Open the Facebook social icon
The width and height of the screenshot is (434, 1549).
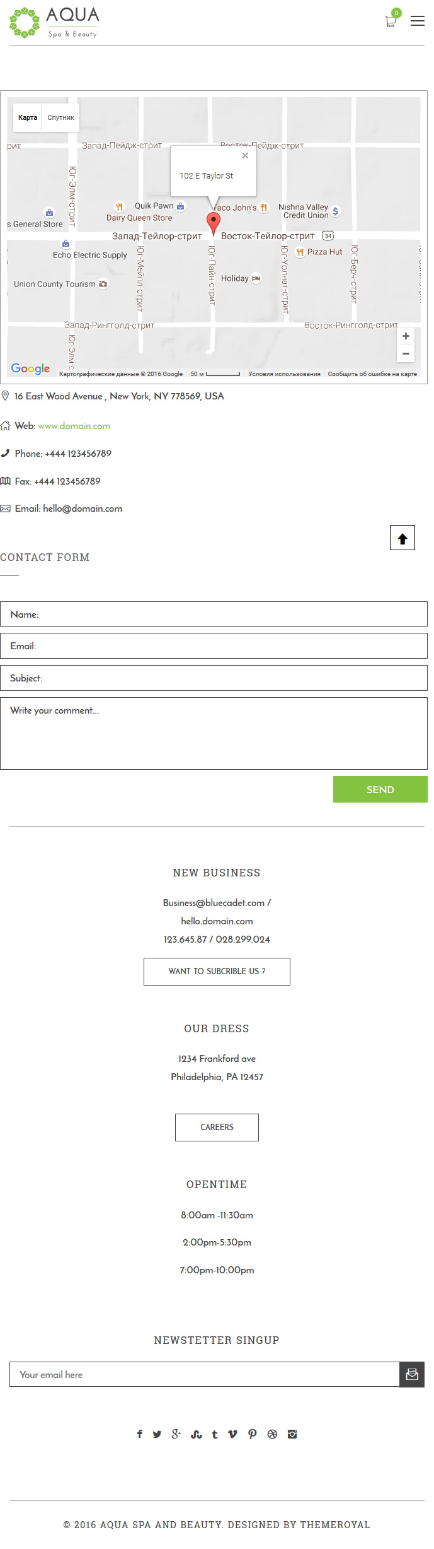click(140, 1434)
